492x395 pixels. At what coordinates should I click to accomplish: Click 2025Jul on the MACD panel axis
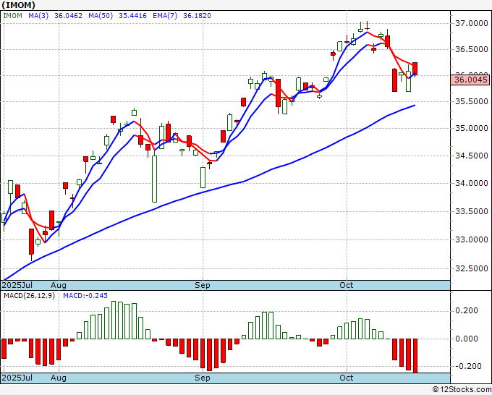pyautogui.click(x=17, y=378)
